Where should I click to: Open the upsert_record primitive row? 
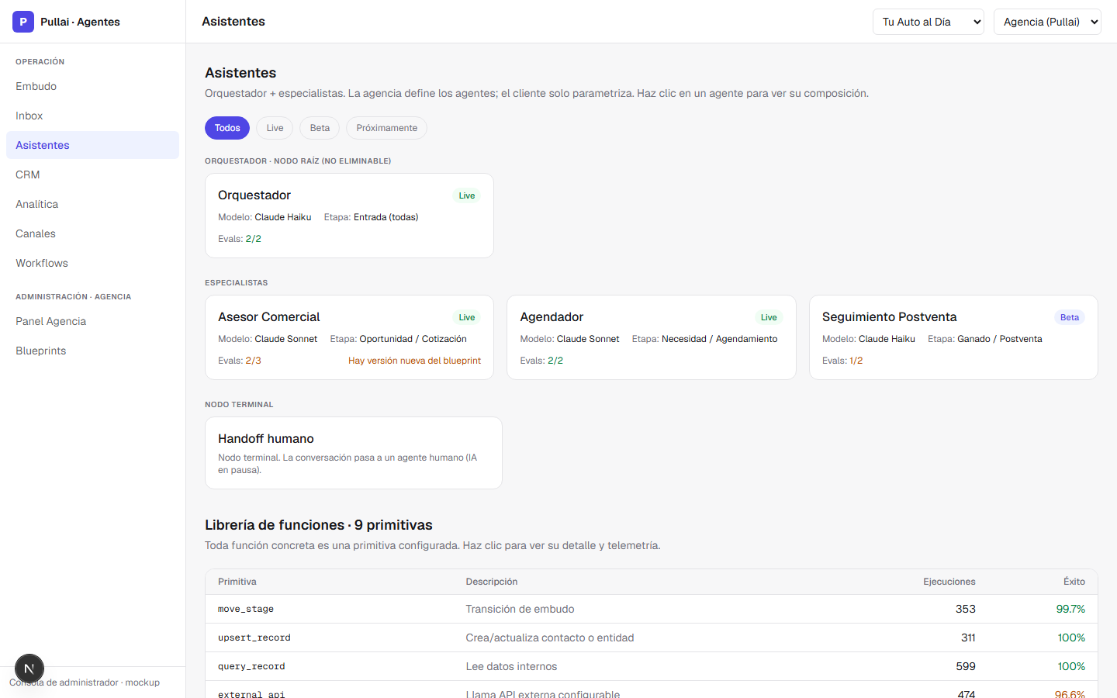pos(652,638)
